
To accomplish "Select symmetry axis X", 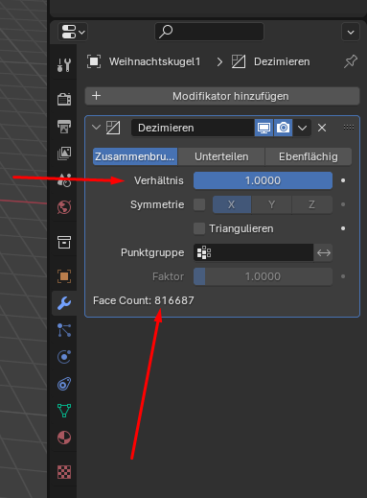I will pyautogui.click(x=232, y=204).
